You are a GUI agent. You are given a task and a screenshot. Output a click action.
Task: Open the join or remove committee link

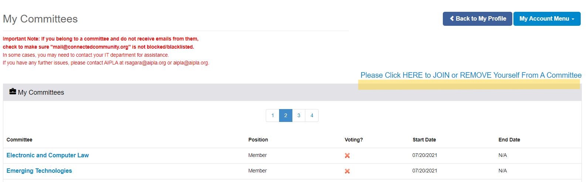click(471, 75)
